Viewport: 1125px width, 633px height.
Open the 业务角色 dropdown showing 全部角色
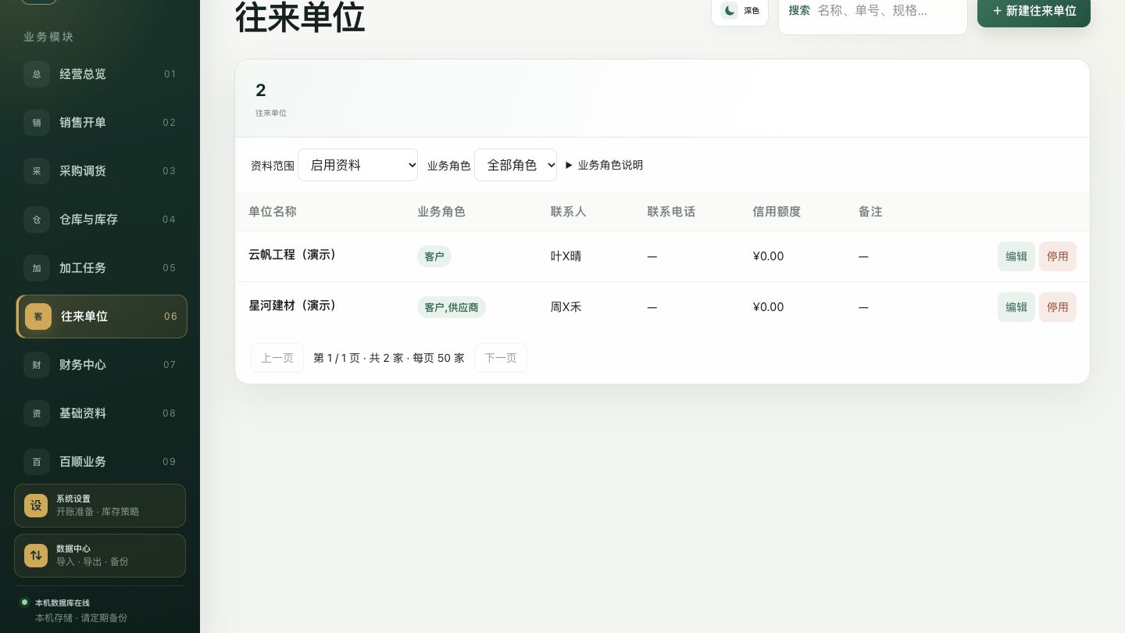[516, 165]
